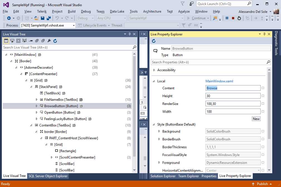Open the feedback icon beside Quick Launch
281x187 pixels.
(x=192, y=4)
